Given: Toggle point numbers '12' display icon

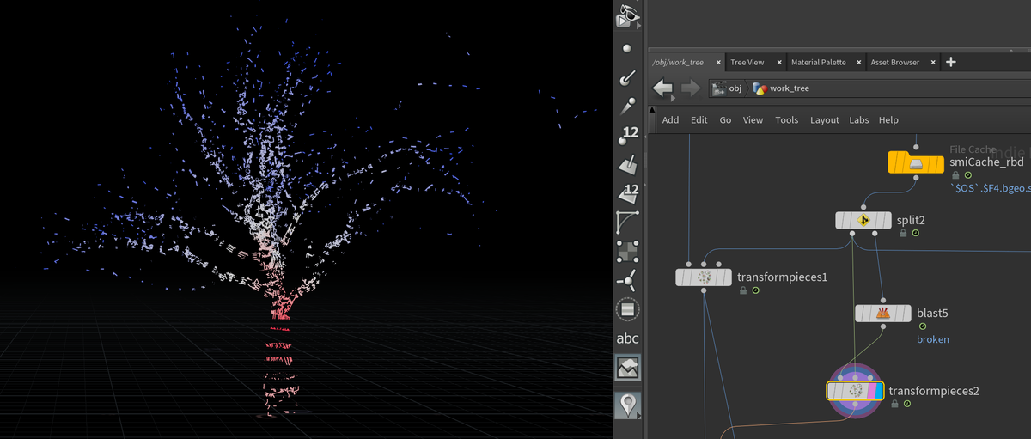Looking at the screenshot, I should click(x=628, y=135).
